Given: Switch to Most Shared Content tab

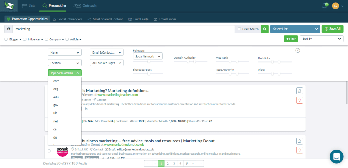Looking at the screenshot, I should point(105,19).
